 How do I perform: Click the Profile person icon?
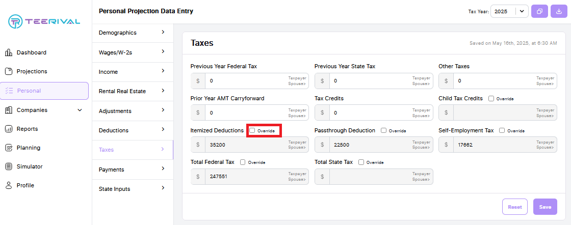pos(9,186)
